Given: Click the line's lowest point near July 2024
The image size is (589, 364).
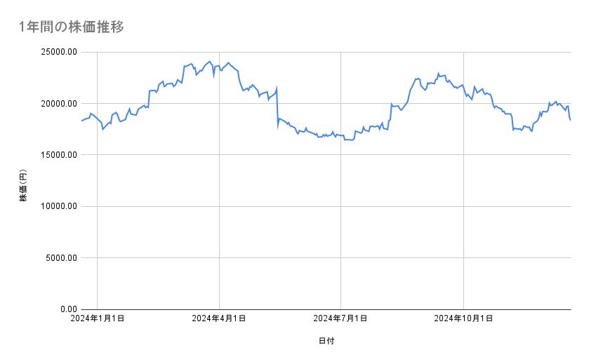Looking at the screenshot, I should 350,140.
